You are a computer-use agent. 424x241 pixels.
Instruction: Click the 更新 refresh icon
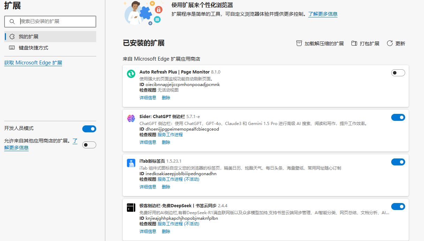coord(390,44)
